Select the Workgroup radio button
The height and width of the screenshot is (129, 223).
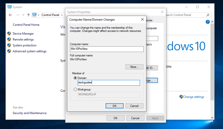coord(75,89)
